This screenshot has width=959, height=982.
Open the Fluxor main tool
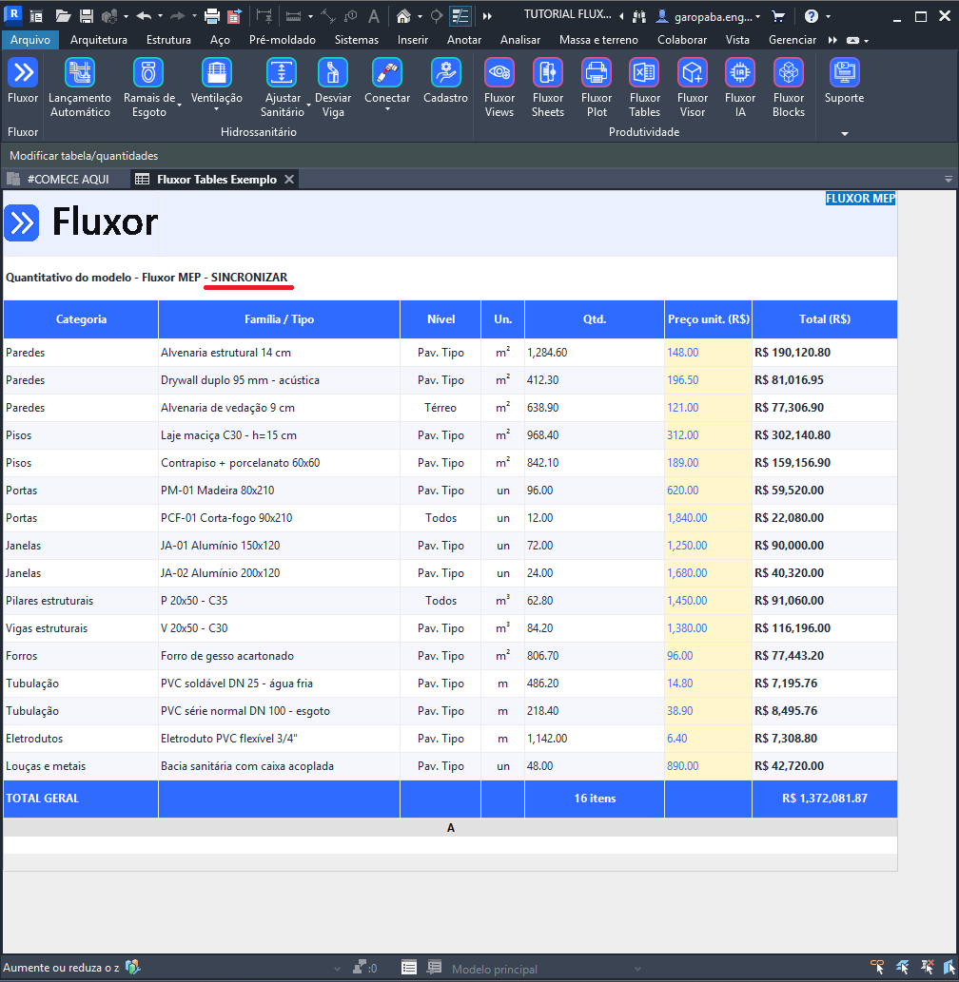point(23,81)
